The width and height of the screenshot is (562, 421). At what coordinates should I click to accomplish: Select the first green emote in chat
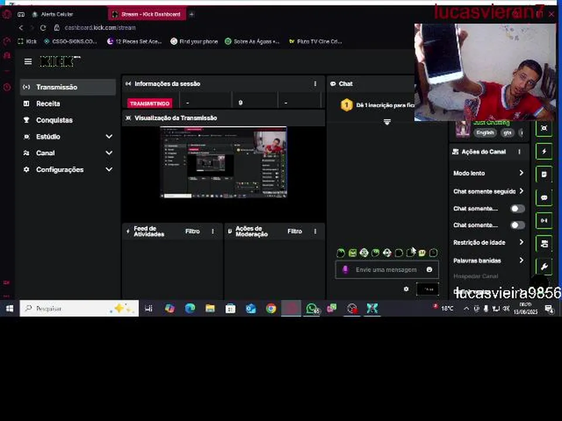click(341, 253)
